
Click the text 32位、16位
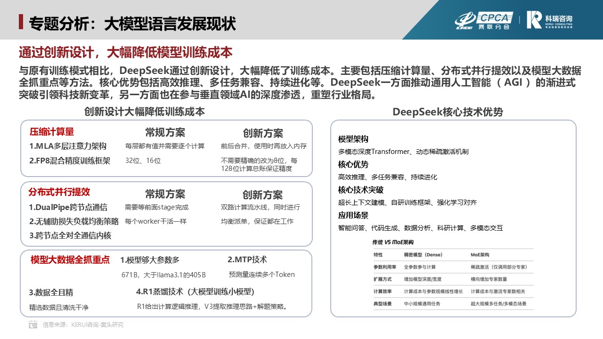pos(143,161)
